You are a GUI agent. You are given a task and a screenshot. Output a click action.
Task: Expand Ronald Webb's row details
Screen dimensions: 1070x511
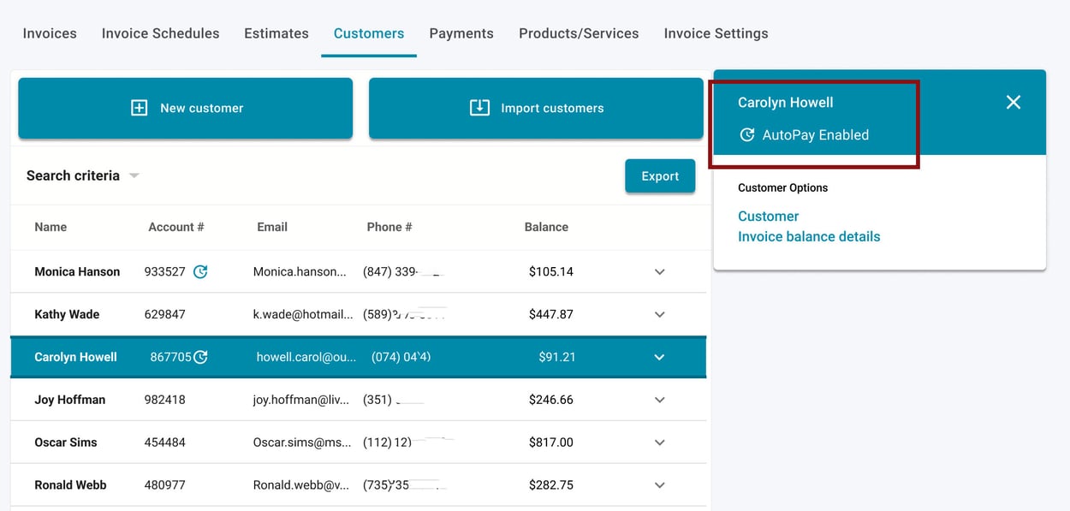point(659,485)
